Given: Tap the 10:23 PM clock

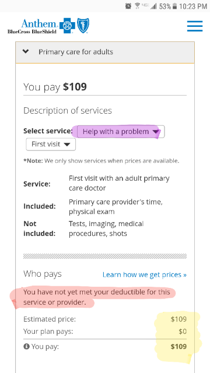Looking at the screenshot, I should [193, 6].
